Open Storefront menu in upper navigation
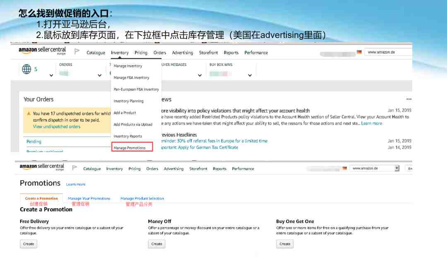 [208, 52]
